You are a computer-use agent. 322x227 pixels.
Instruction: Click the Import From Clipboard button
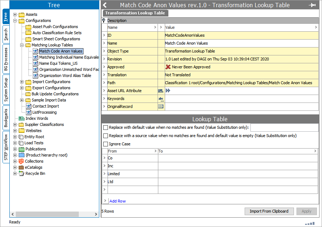click(x=269, y=211)
